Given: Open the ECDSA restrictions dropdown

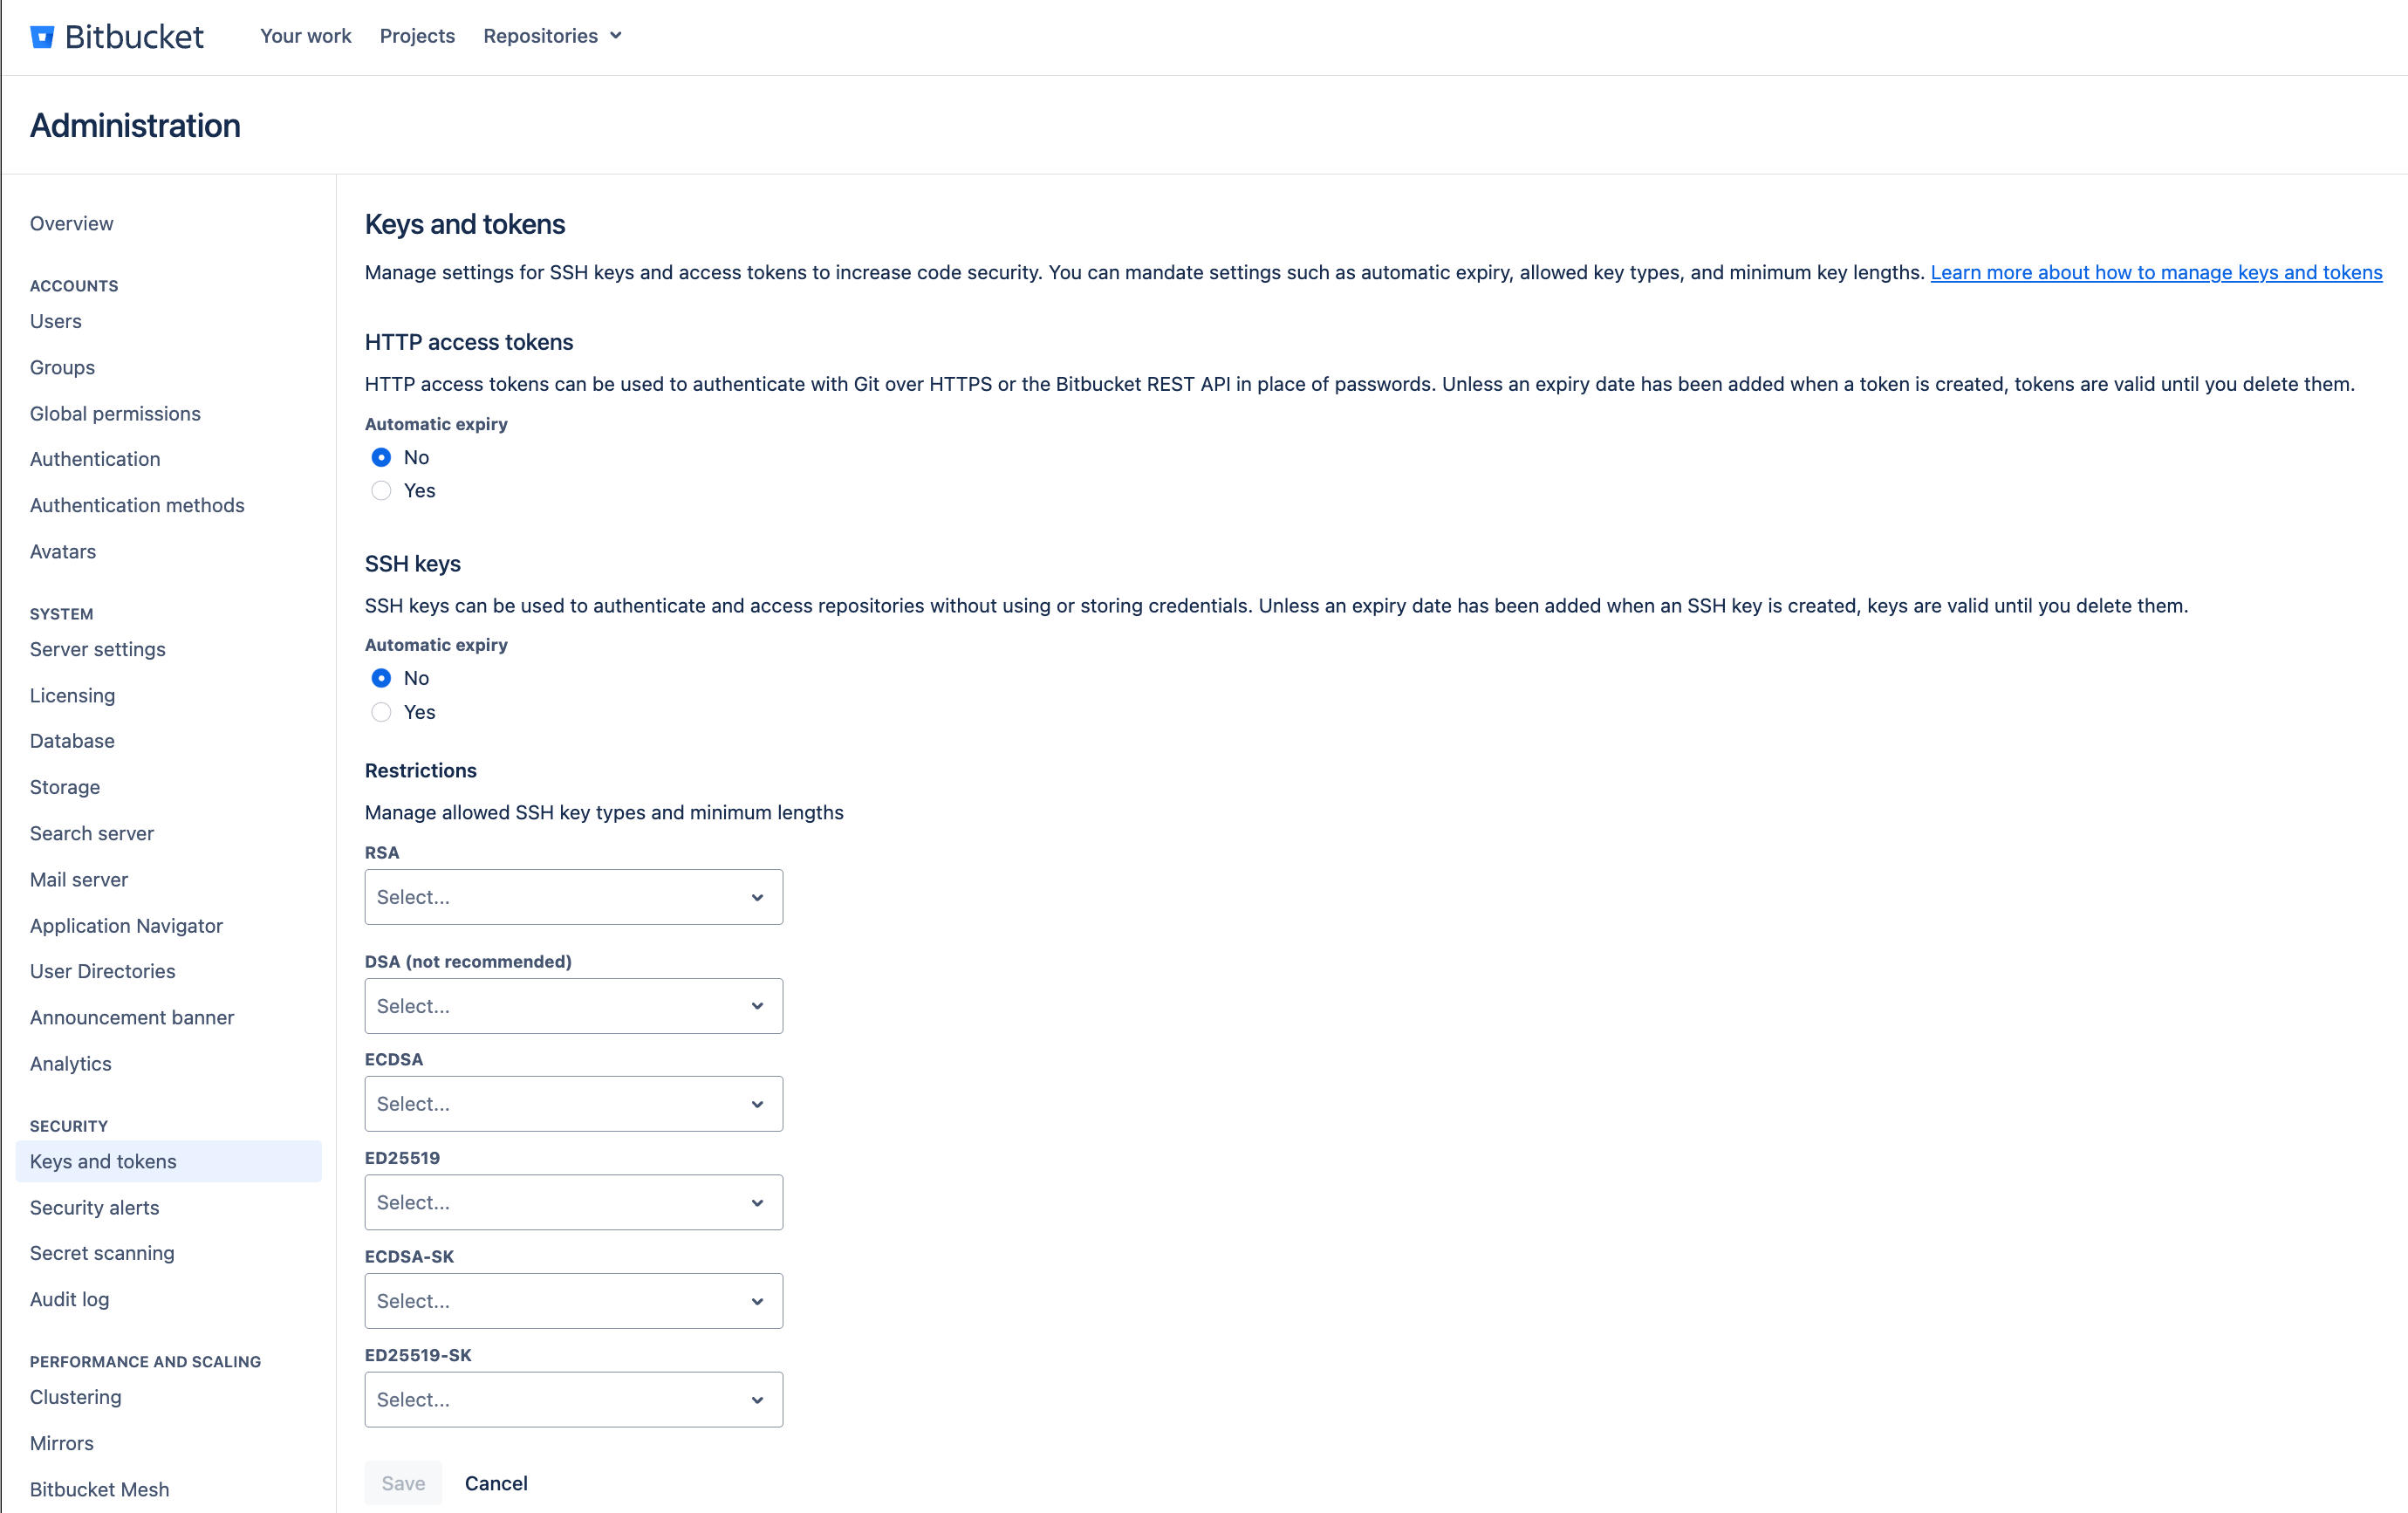Looking at the screenshot, I should click(x=573, y=1103).
